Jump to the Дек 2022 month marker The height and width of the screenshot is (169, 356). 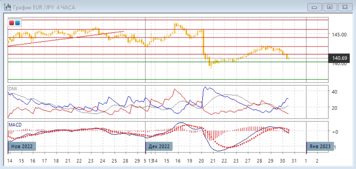tap(159, 146)
